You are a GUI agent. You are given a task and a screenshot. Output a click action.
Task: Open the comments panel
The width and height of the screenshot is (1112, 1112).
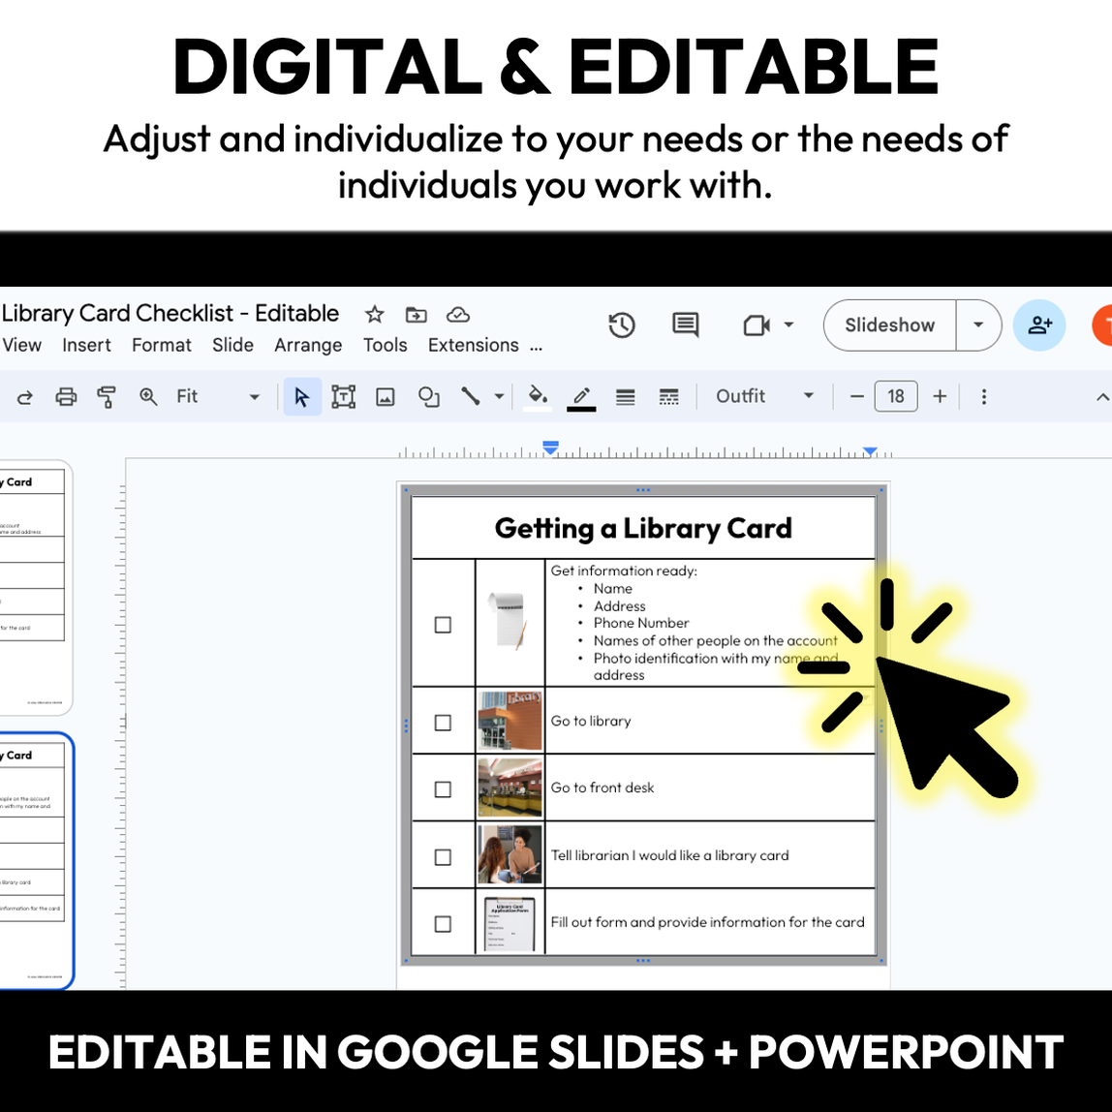(686, 325)
